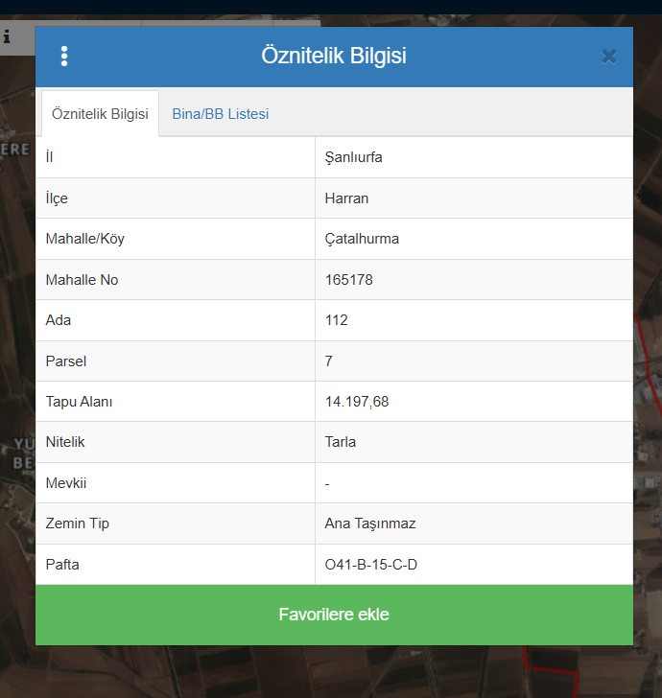This screenshot has height=698, width=662.
Task: Switch to the Bina/BB Listesi tab
Action: point(221,114)
